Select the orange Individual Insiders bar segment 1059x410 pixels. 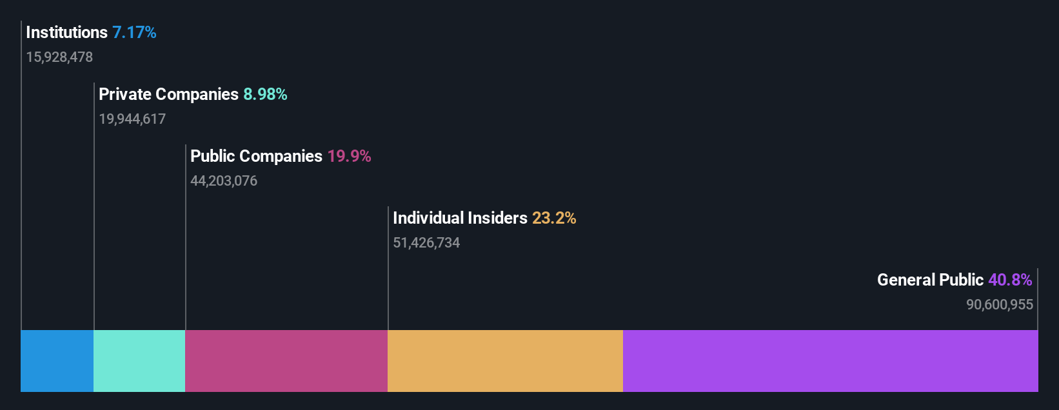coord(505,361)
